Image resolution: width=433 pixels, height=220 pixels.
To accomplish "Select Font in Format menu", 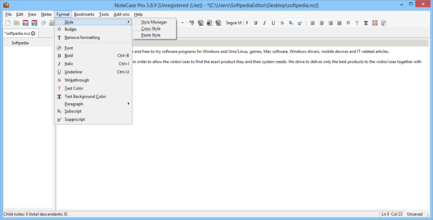I will click(x=93, y=48).
